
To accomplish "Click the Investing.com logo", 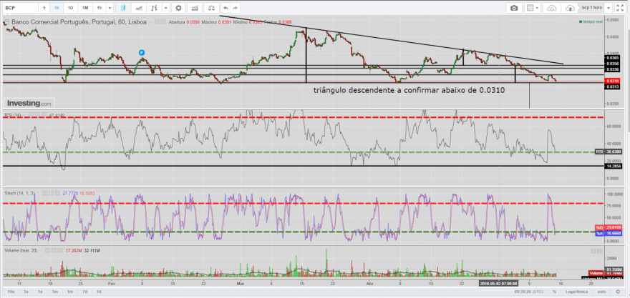I will click(29, 103).
